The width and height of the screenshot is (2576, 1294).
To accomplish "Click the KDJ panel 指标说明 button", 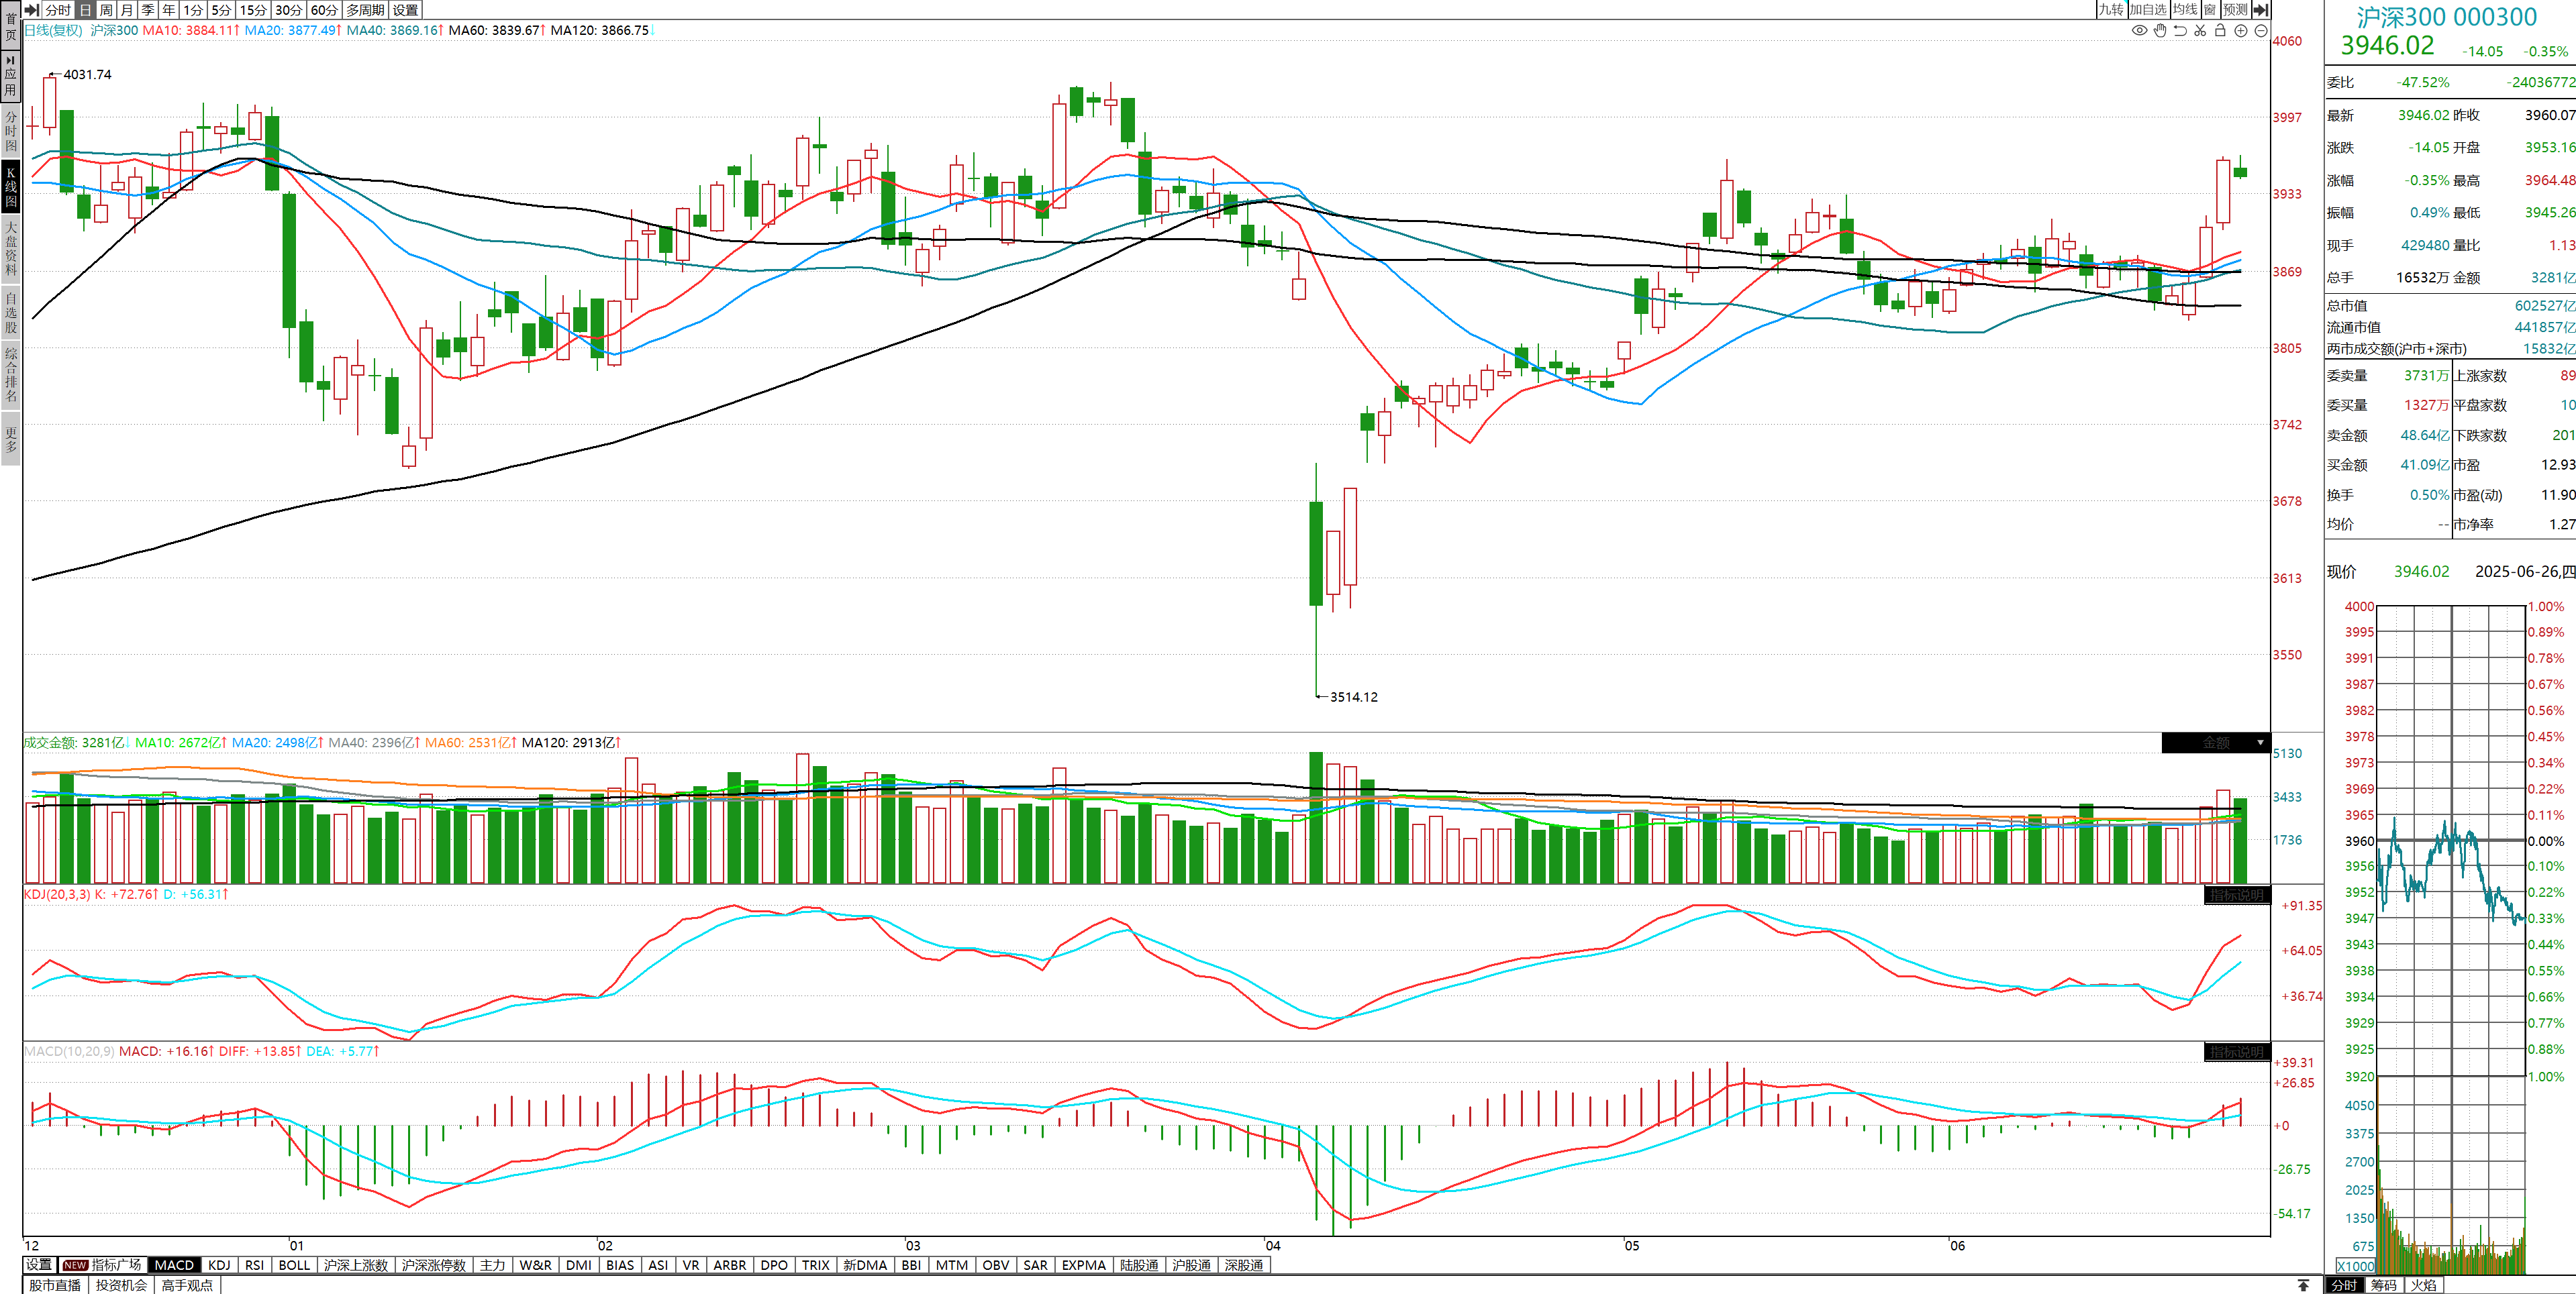I will (2237, 896).
